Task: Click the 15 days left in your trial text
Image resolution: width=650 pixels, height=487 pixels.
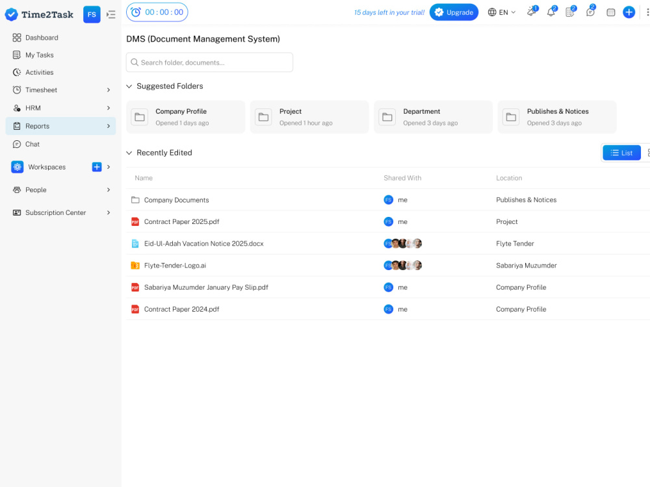Action: [x=389, y=12]
